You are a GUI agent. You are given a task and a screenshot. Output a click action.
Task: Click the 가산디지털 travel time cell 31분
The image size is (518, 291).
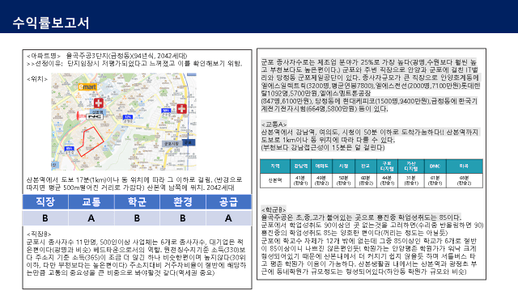point(411,180)
